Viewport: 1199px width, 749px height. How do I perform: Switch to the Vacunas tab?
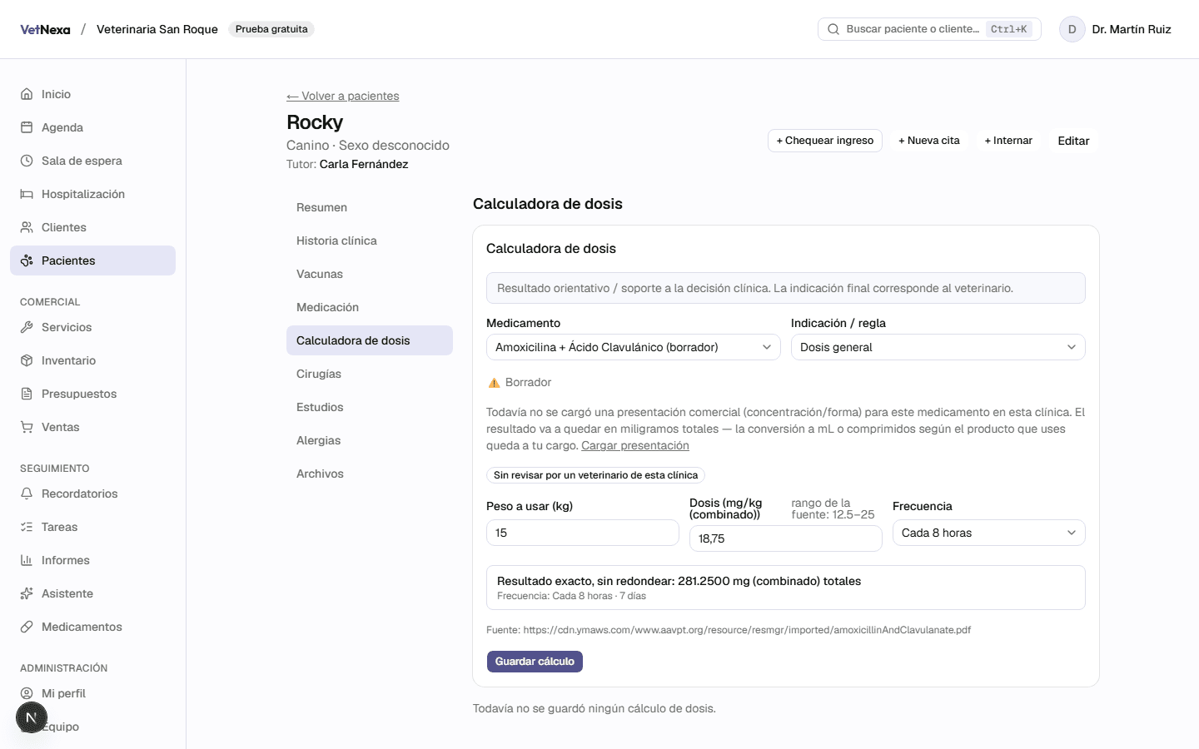(370, 274)
